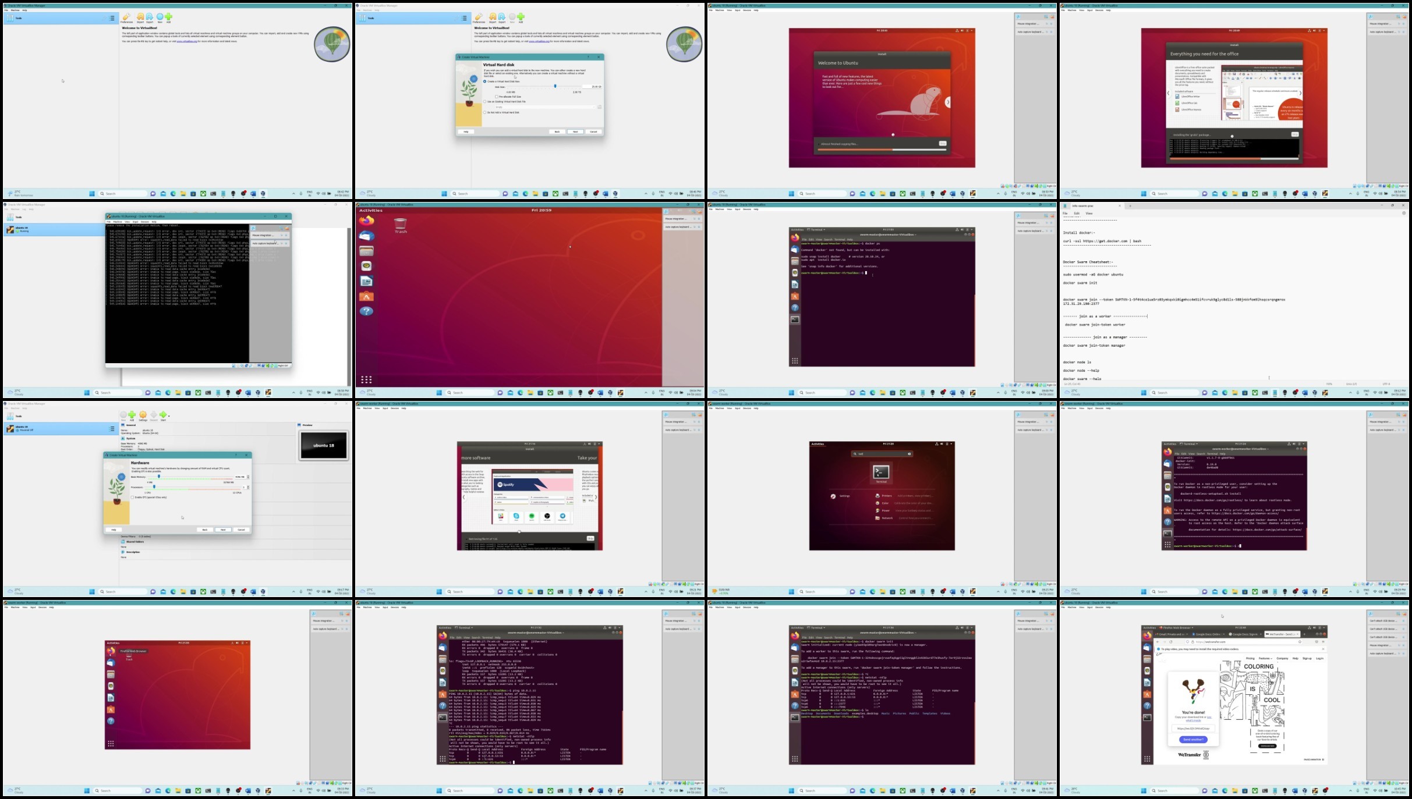Launch Terminal from Activities search results
Viewport: 1412px width, 799px height.
(x=882, y=473)
